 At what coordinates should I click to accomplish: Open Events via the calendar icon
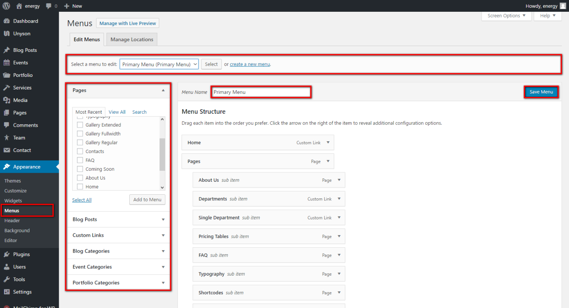(6, 63)
